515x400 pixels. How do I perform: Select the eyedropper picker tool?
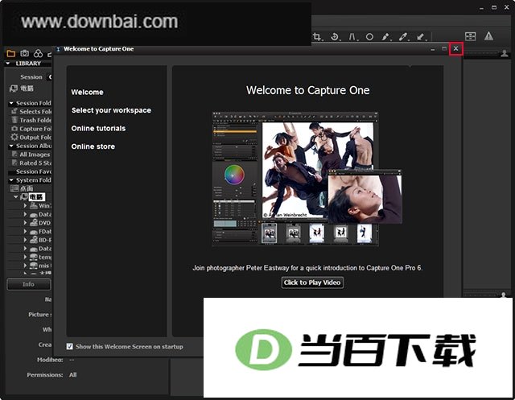pos(403,36)
